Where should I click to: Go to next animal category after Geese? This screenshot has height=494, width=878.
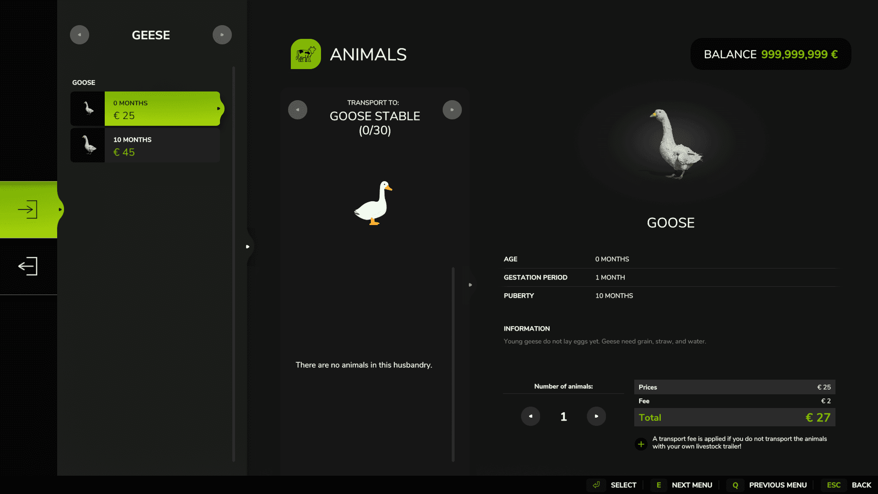click(222, 35)
